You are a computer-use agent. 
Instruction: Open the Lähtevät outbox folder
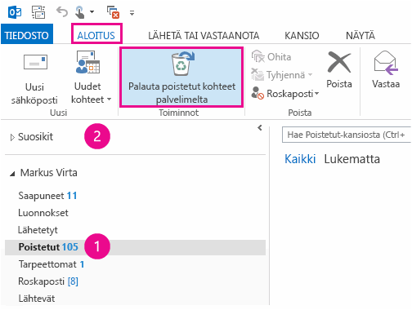37,299
